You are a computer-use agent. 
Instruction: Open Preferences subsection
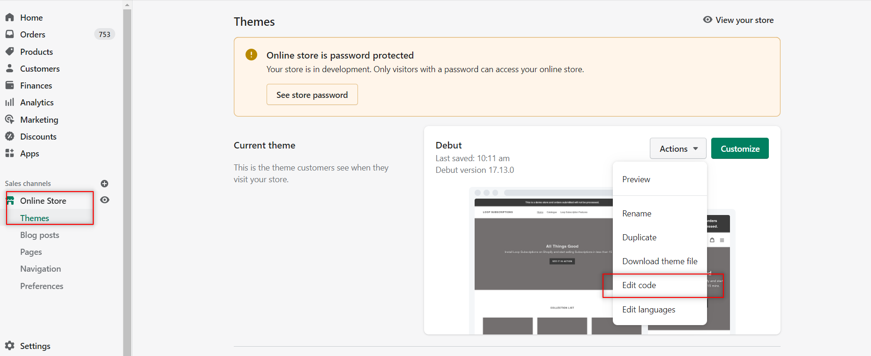pyautogui.click(x=42, y=286)
